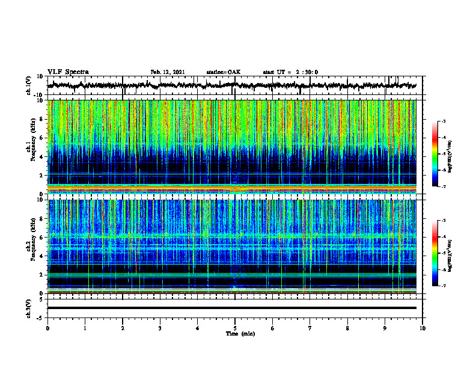Click time axis tick label "1"
This screenshot has width=476, height=368.
click(x=85, y=328)
